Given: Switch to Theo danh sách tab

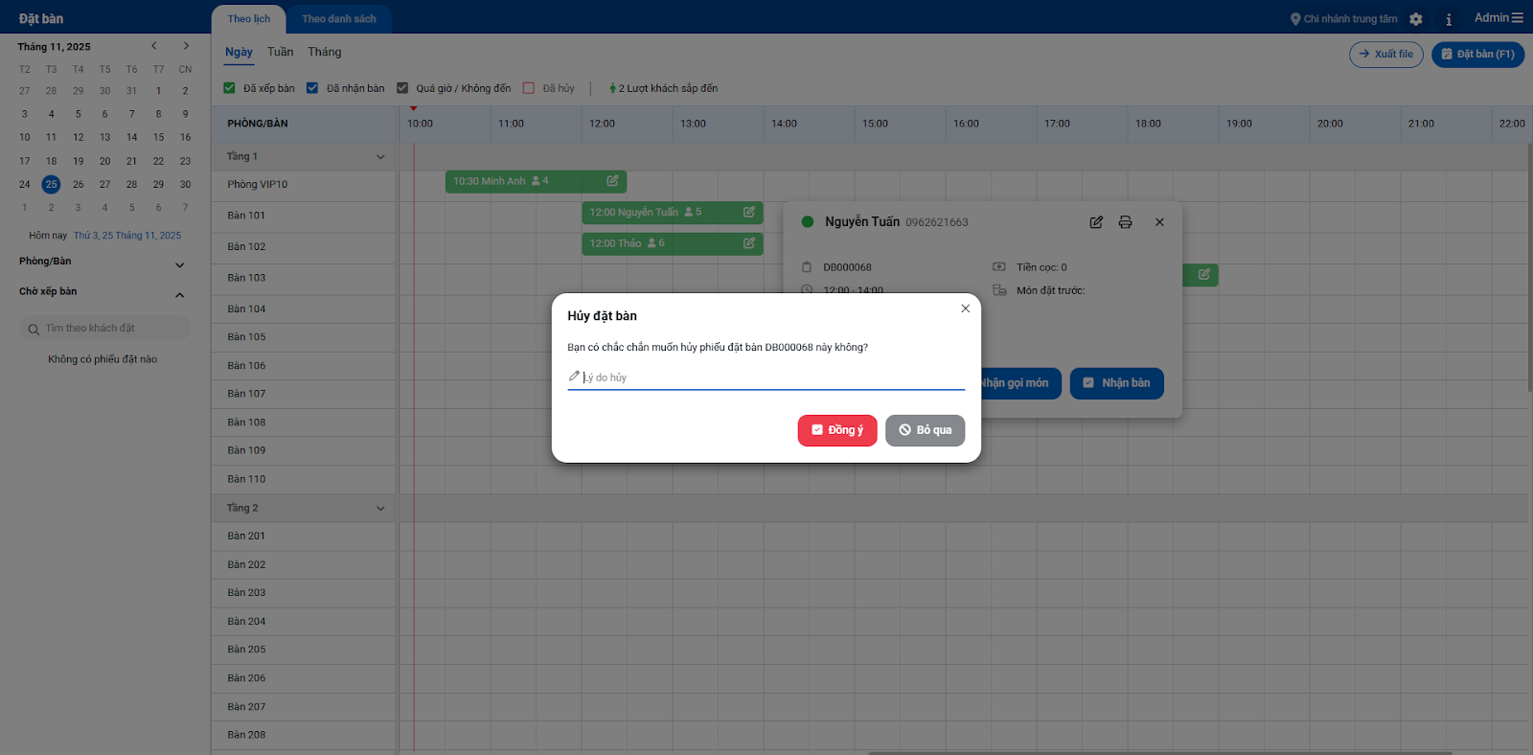Looking at the screenshot, I should pyautogui.click(x=339, y=19).
